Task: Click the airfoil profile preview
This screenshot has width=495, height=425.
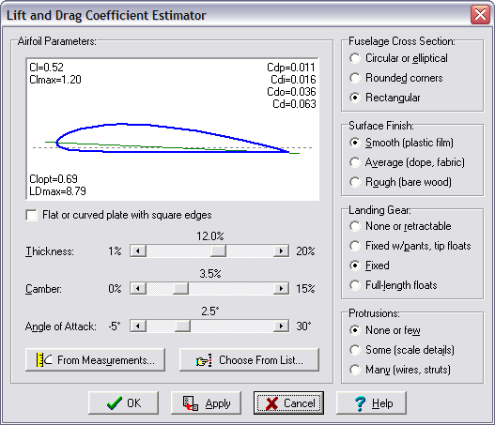Action: tap(173, 129)
